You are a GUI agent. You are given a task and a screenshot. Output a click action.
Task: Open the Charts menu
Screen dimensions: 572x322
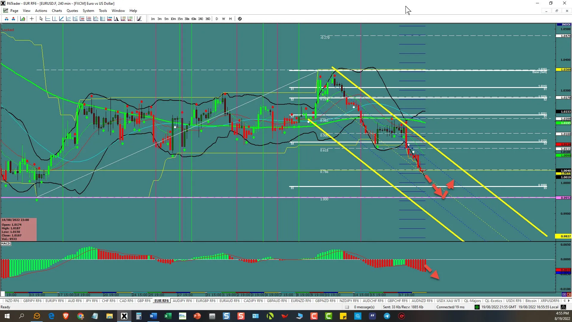tap(57, 11)
